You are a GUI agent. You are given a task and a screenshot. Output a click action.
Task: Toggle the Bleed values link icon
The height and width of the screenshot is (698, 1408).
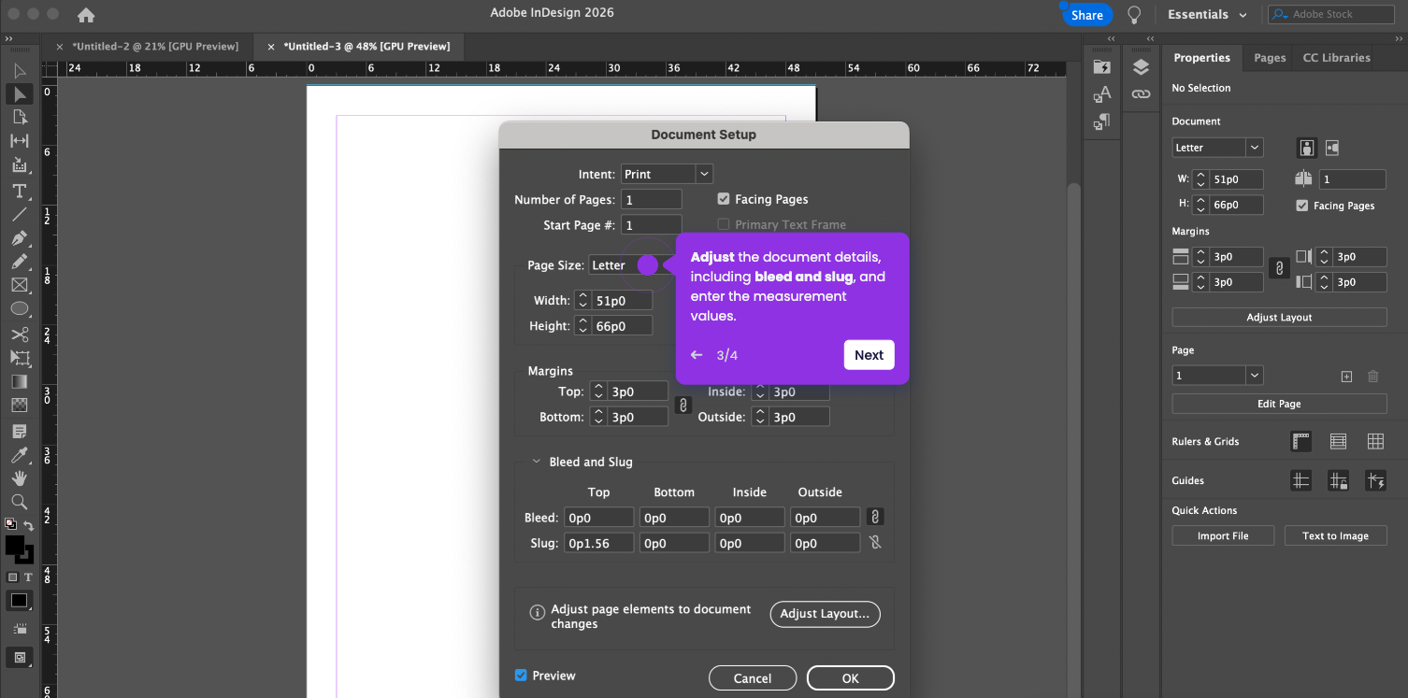[x=875, y=517]
